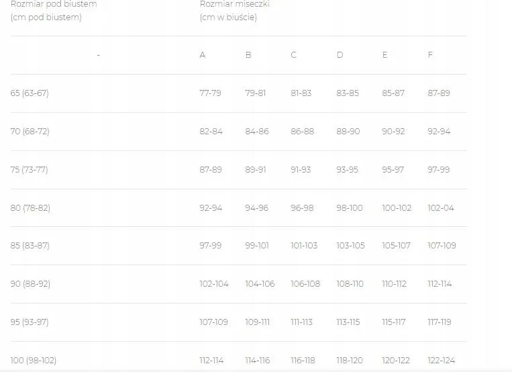Select the 105-107 value under cup E
This screenshot has width=512, height=372.
(x=396, y=246)
